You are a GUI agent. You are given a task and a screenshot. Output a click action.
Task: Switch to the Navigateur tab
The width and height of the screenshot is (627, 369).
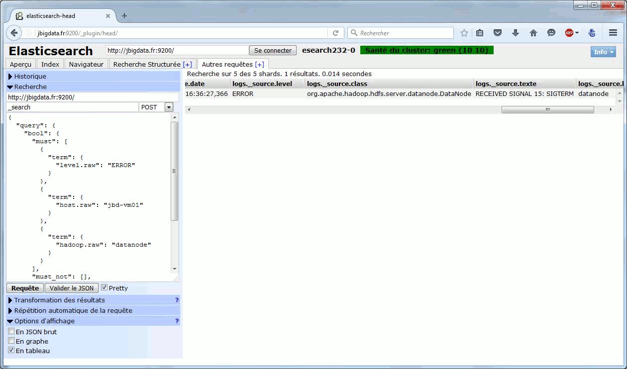[86, 64]
